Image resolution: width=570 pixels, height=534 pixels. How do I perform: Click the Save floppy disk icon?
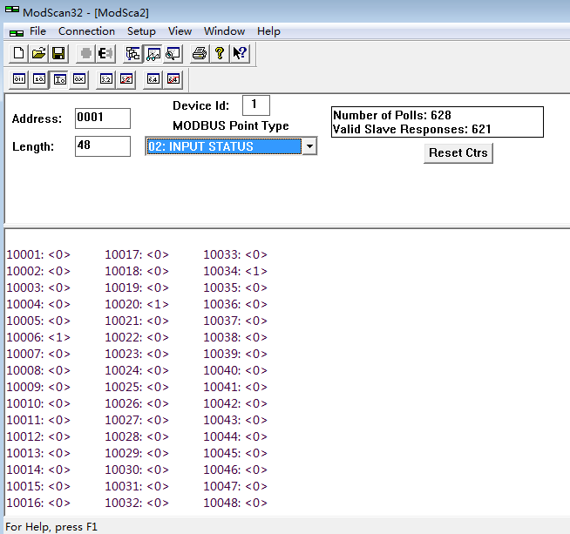click(x=58, y=53)
